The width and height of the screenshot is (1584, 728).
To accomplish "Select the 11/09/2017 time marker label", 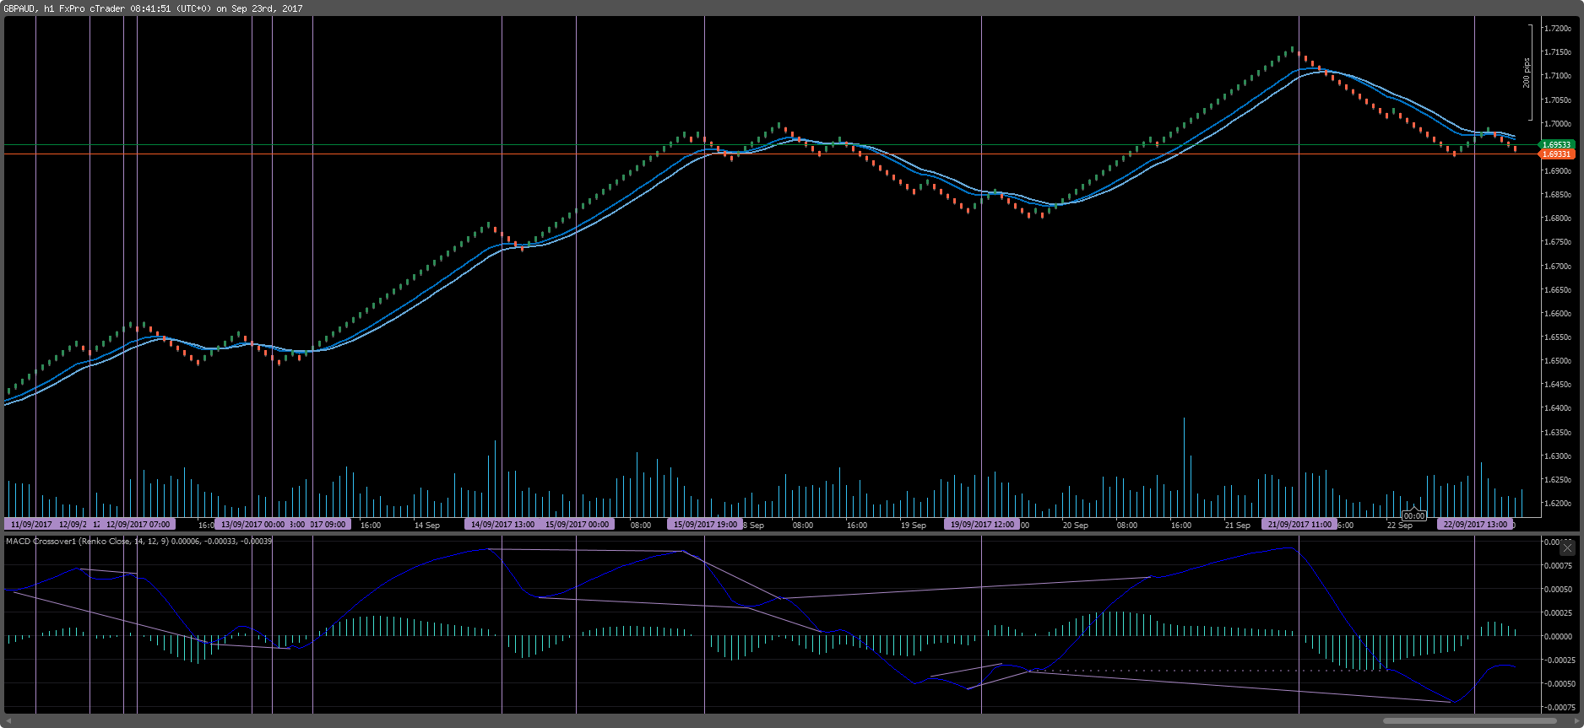I will point(31,525).
